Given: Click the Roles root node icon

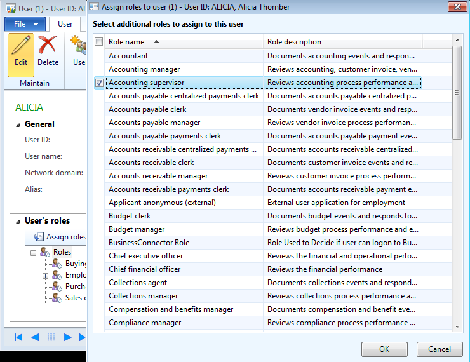Looking at the screenshot, I should tap(45, 252).
